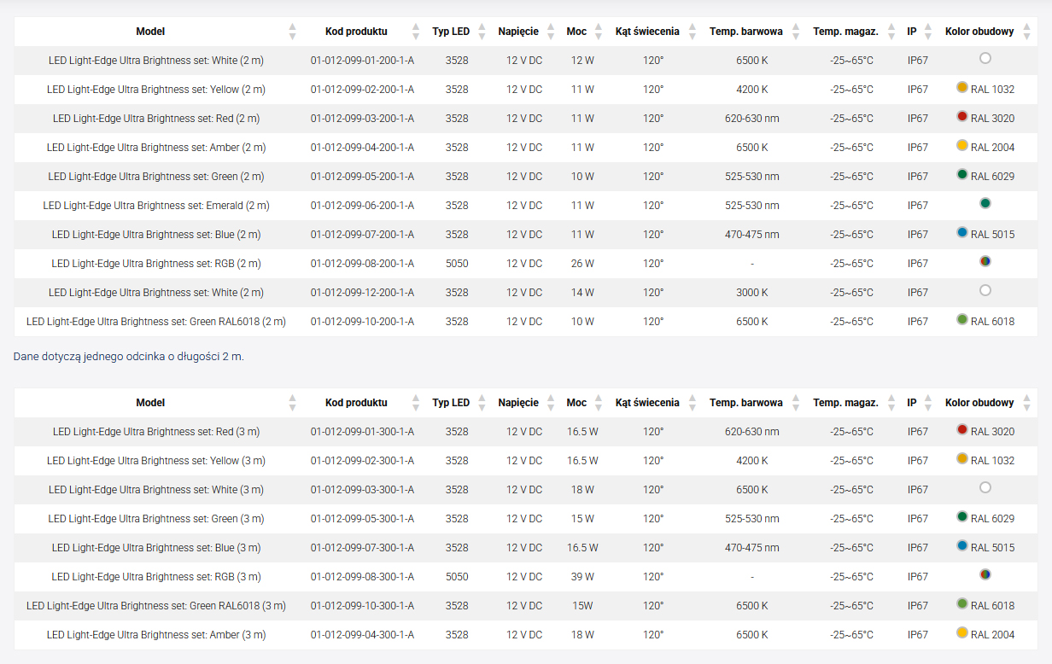The image size is (1052, 664).
Task: Click 'LED Light-Edge Ultra Brightness set: Emerald (2 m)'
Action: point(156,206)
